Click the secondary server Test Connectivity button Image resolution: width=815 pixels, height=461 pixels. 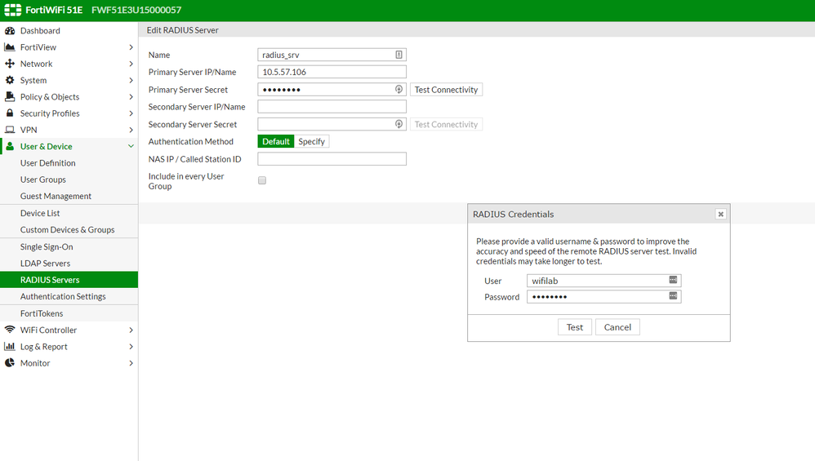(x=446, y=124)
